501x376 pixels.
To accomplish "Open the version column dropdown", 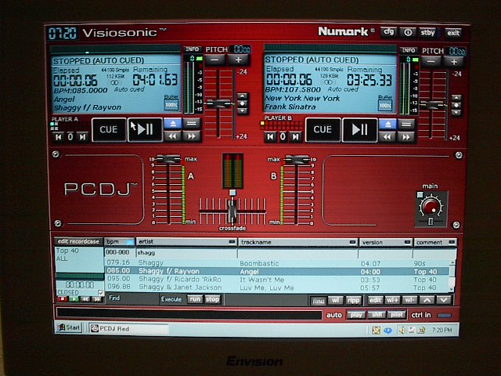I will [407, 242].
